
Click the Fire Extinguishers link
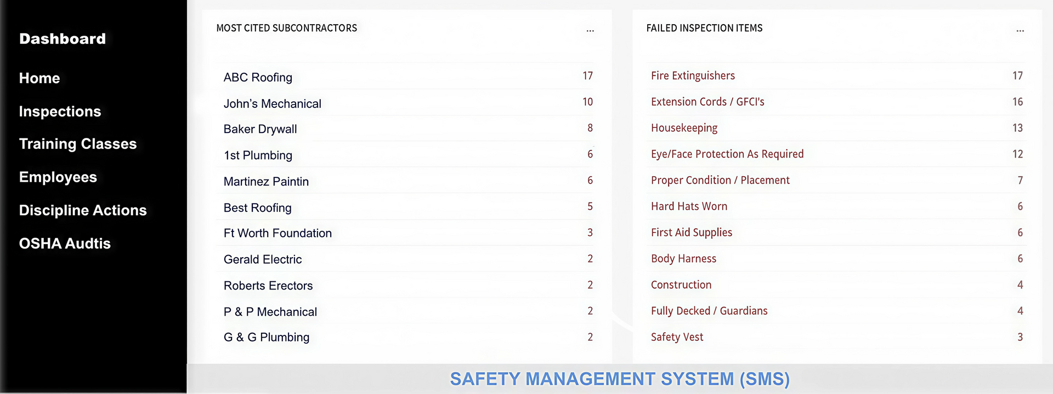point(693,76)
